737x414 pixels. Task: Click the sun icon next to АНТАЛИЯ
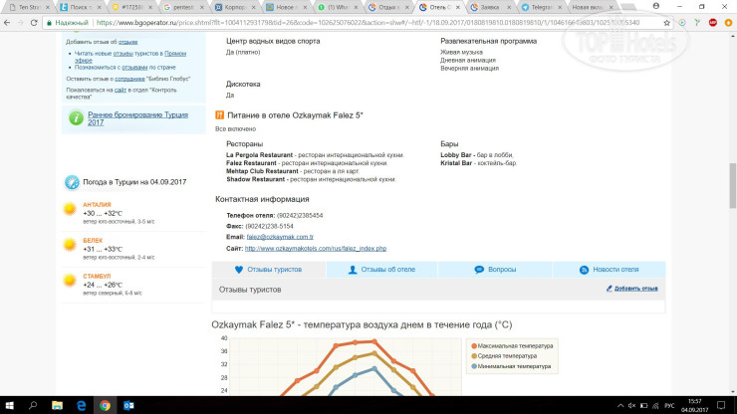point(70,209)
